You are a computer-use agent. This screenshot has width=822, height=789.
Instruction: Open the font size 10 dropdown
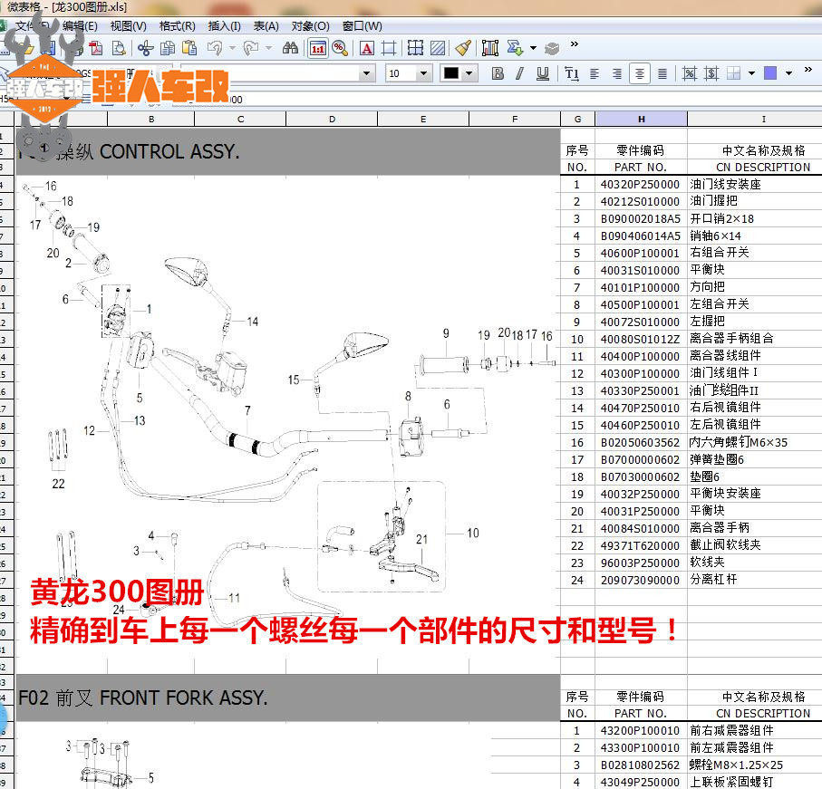423,73
